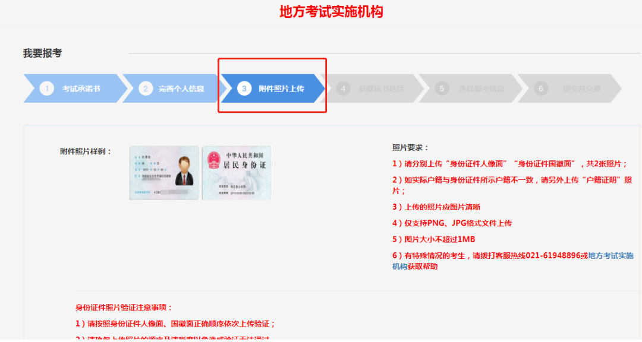
Task: Jump to the 获取证书选择 step
Action: click(381, 88)
